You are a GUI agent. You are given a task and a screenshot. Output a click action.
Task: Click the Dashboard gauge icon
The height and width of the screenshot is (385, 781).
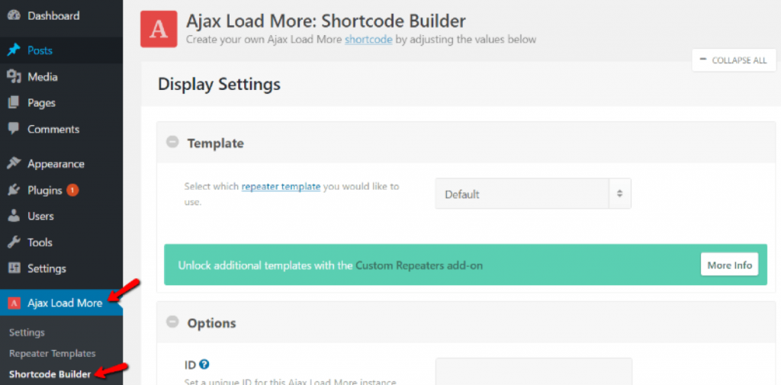click(x=14, y=16)
